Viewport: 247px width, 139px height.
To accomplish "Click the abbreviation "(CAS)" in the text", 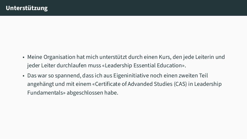I will click(x=180, y=84).
